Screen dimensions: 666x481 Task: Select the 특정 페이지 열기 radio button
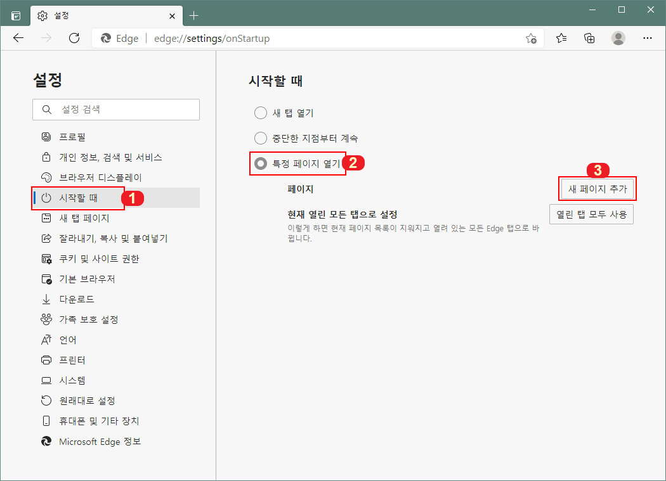coord(261,163)
